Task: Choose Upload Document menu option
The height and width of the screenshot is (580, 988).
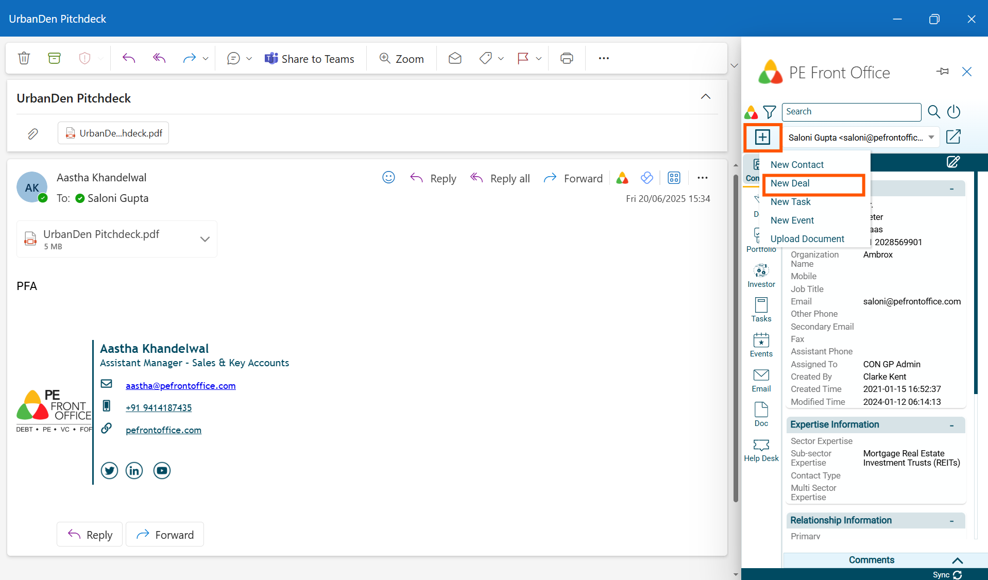Action: tap(807, 239)
